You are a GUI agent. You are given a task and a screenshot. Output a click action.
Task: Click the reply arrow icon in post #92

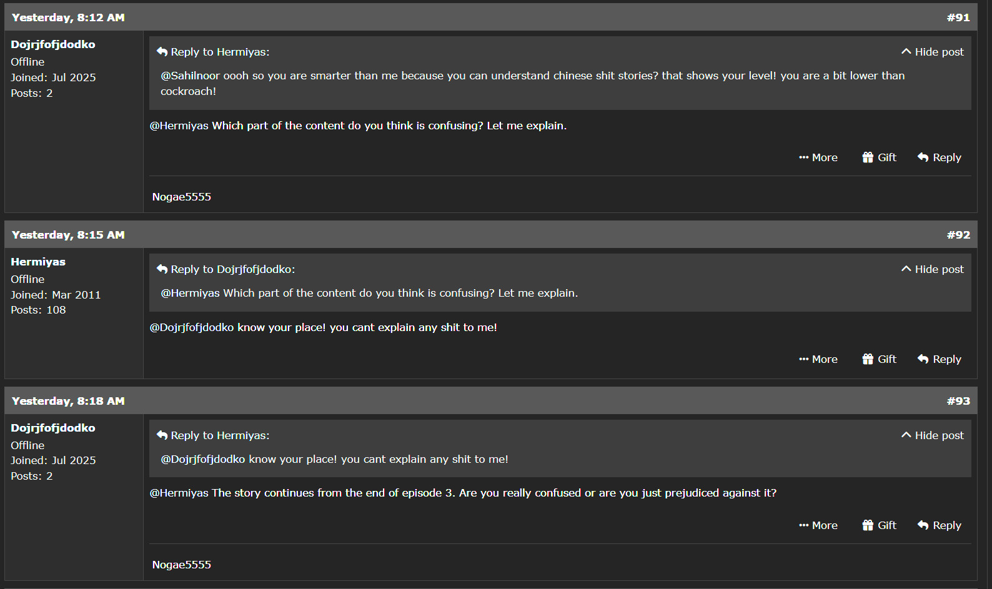tap(923, 359)
